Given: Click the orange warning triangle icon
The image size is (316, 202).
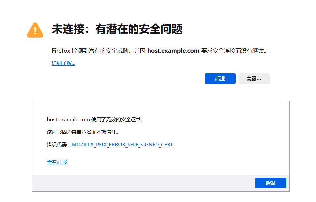Looking at the screenshot, I should pyautogui.click(x=35, y=30).
